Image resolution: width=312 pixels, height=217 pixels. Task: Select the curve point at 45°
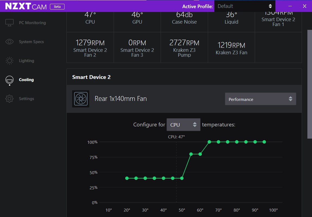pos(173,178)
